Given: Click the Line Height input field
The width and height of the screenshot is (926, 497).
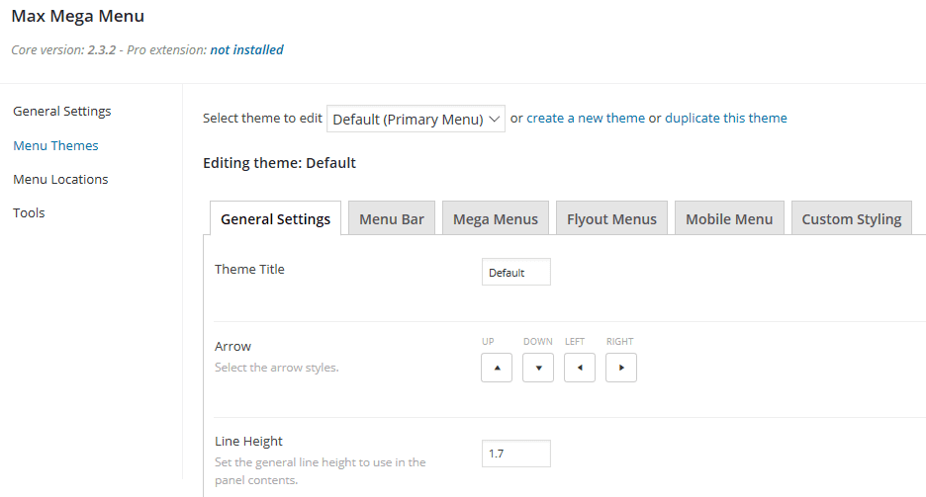Looking at the screenshot, I should click(516, 454).
